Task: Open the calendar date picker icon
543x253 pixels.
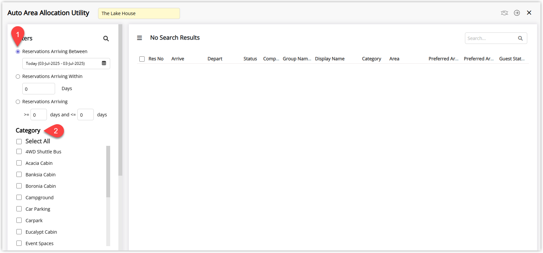Action: click(x=104, y=63)
